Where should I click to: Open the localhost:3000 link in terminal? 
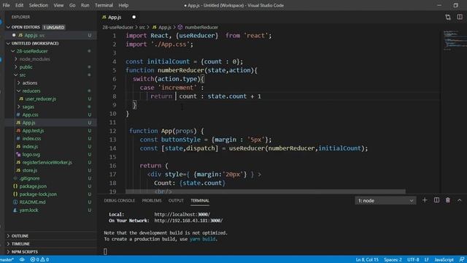182,214
